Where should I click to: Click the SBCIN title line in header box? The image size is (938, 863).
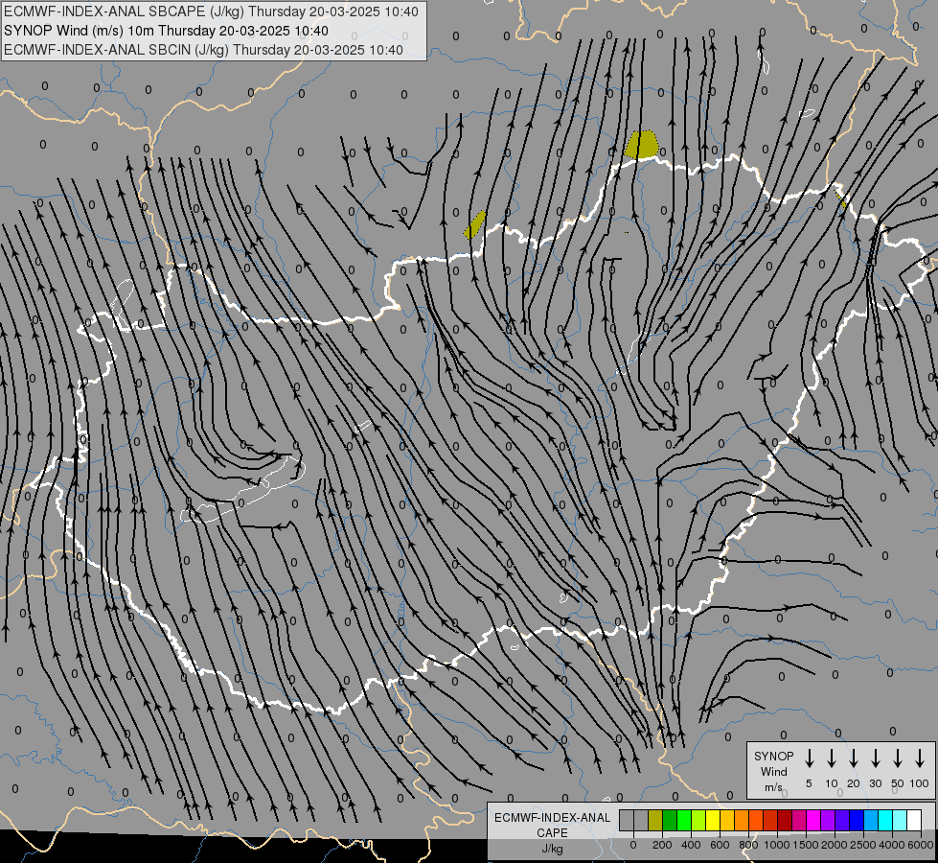(203, 50)
